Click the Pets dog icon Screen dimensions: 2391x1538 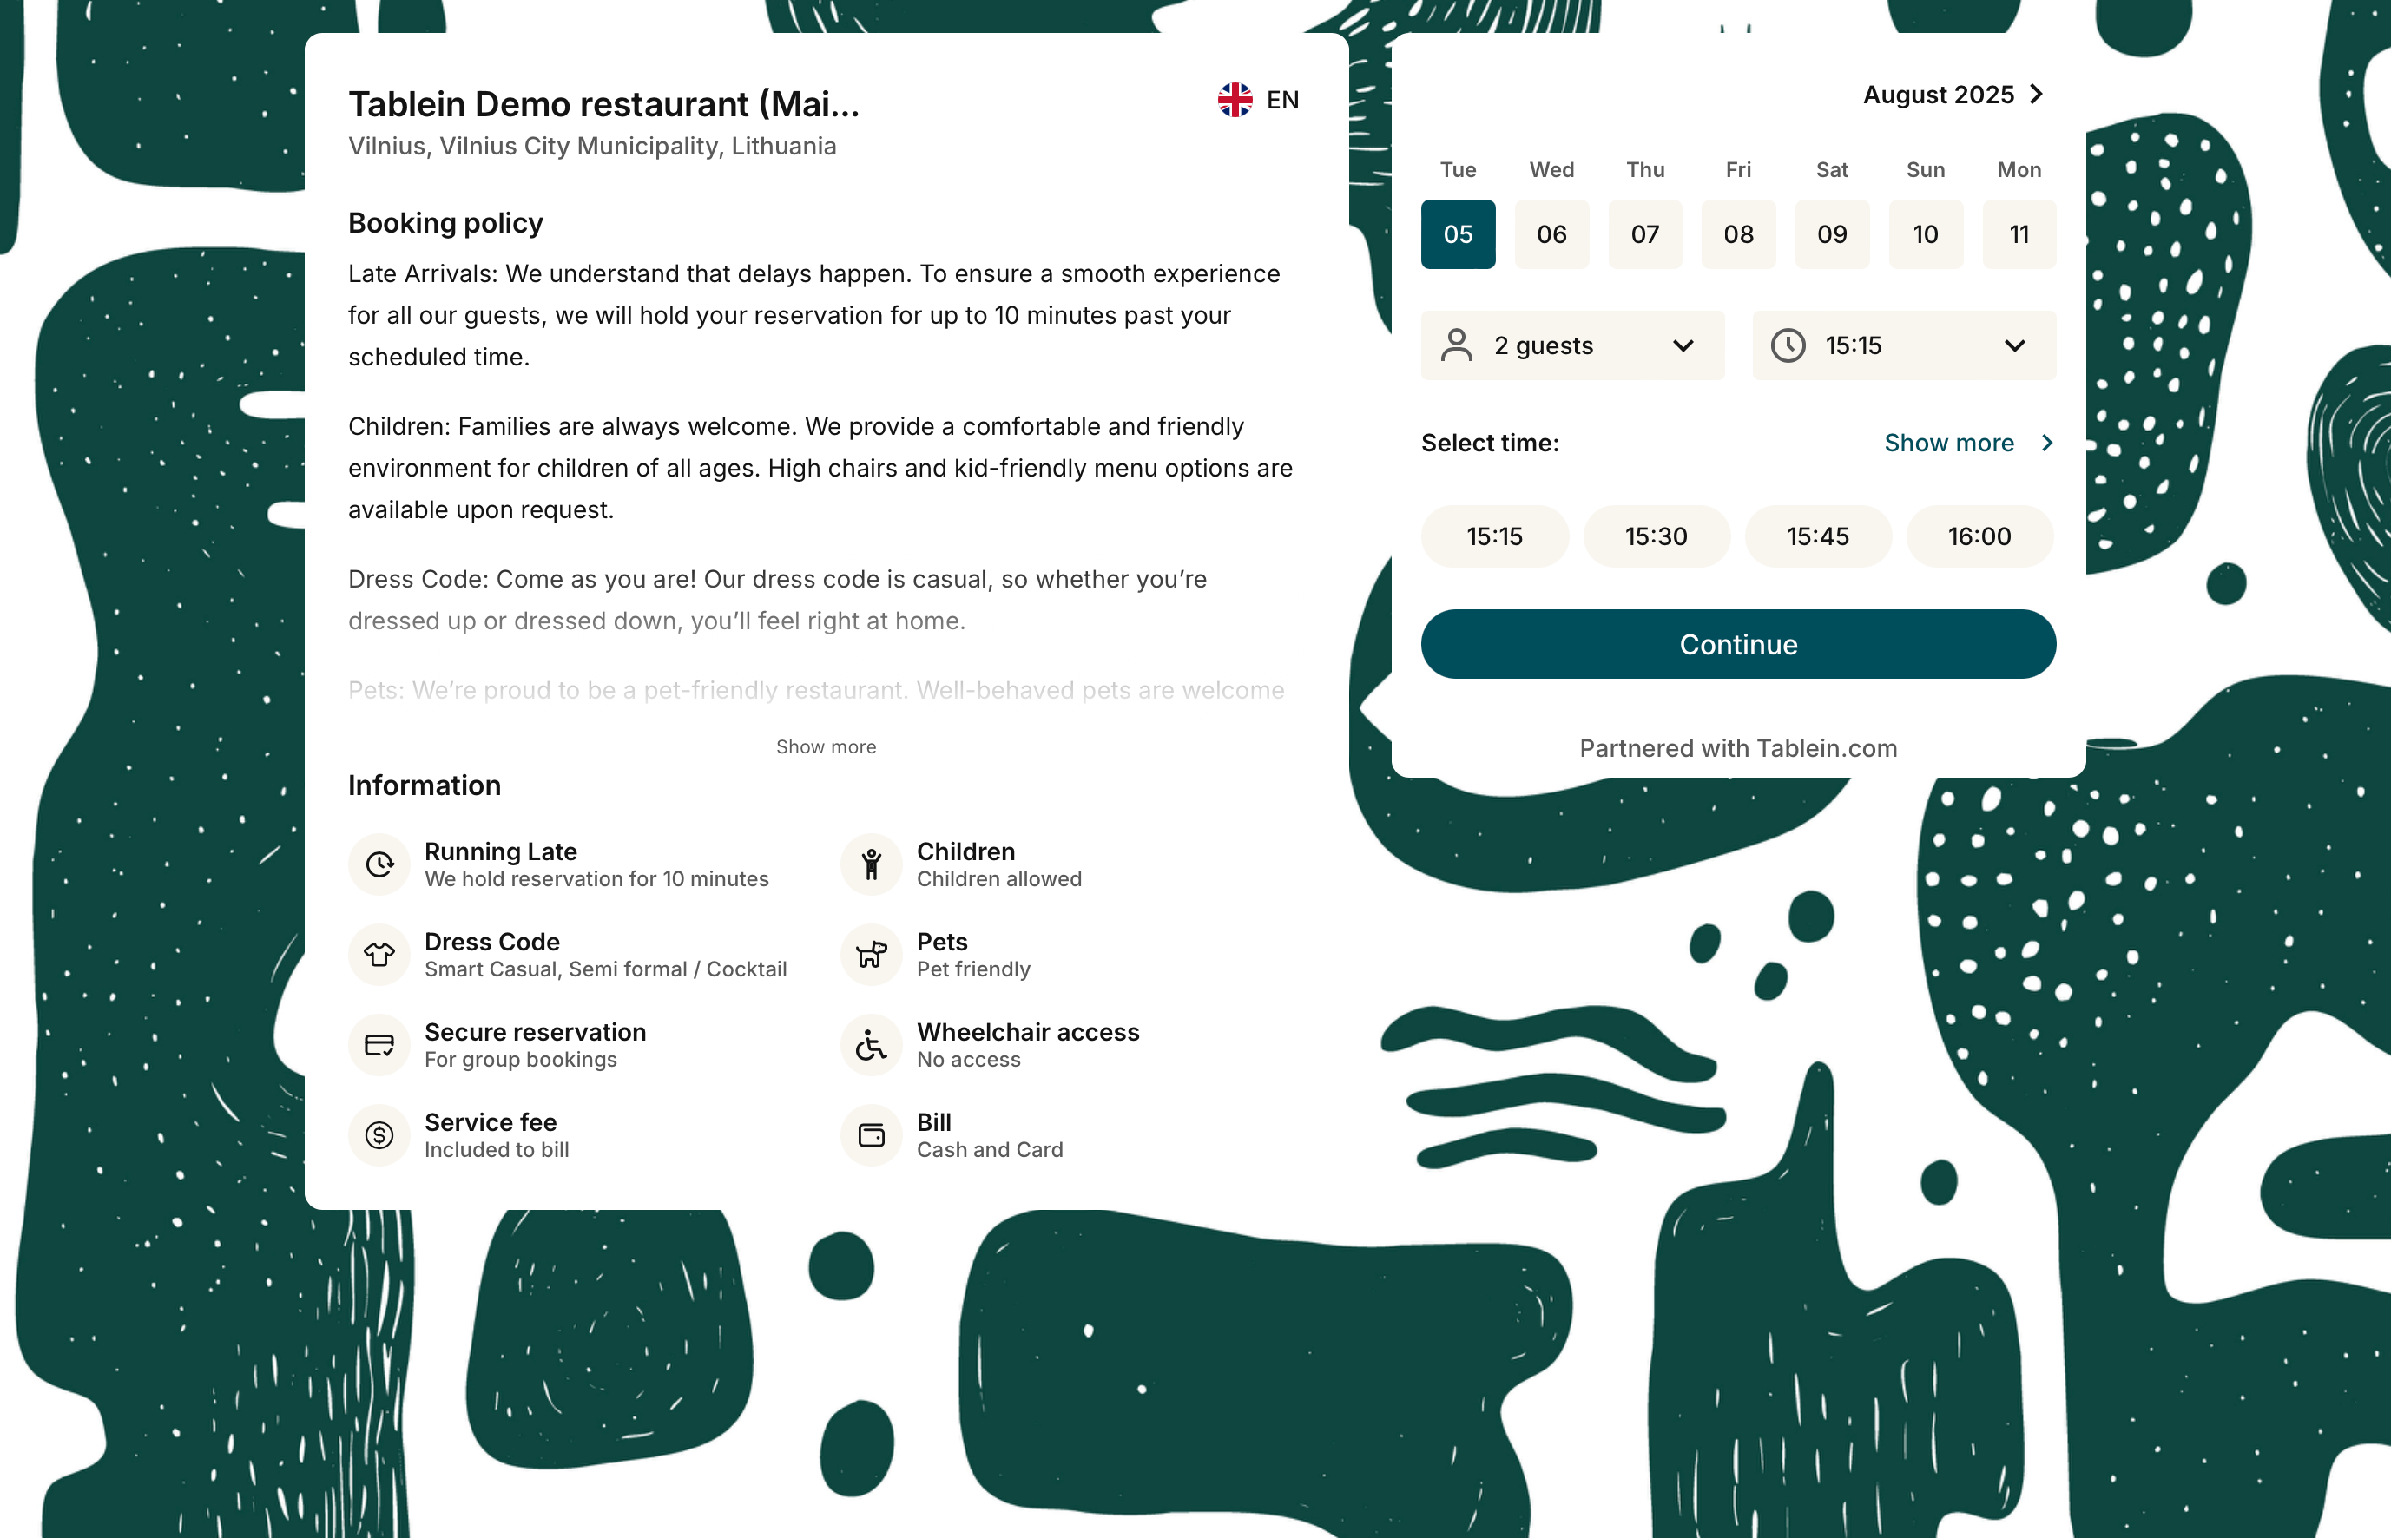click(872, 954)
